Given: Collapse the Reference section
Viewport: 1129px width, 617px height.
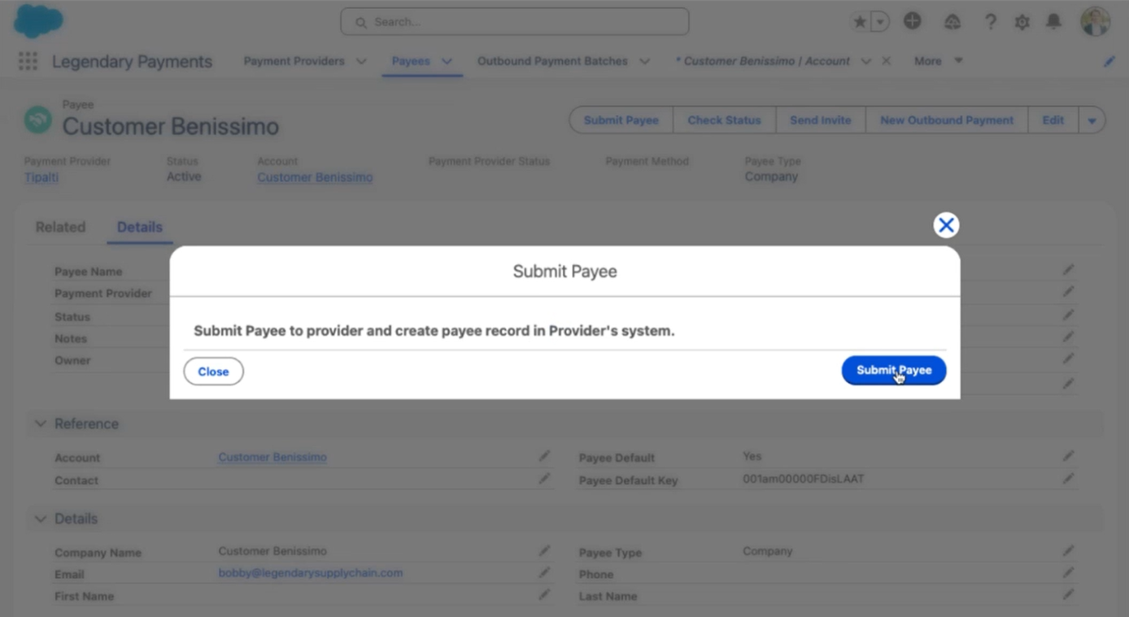Looking at the screenshot, I should (41, 424).
